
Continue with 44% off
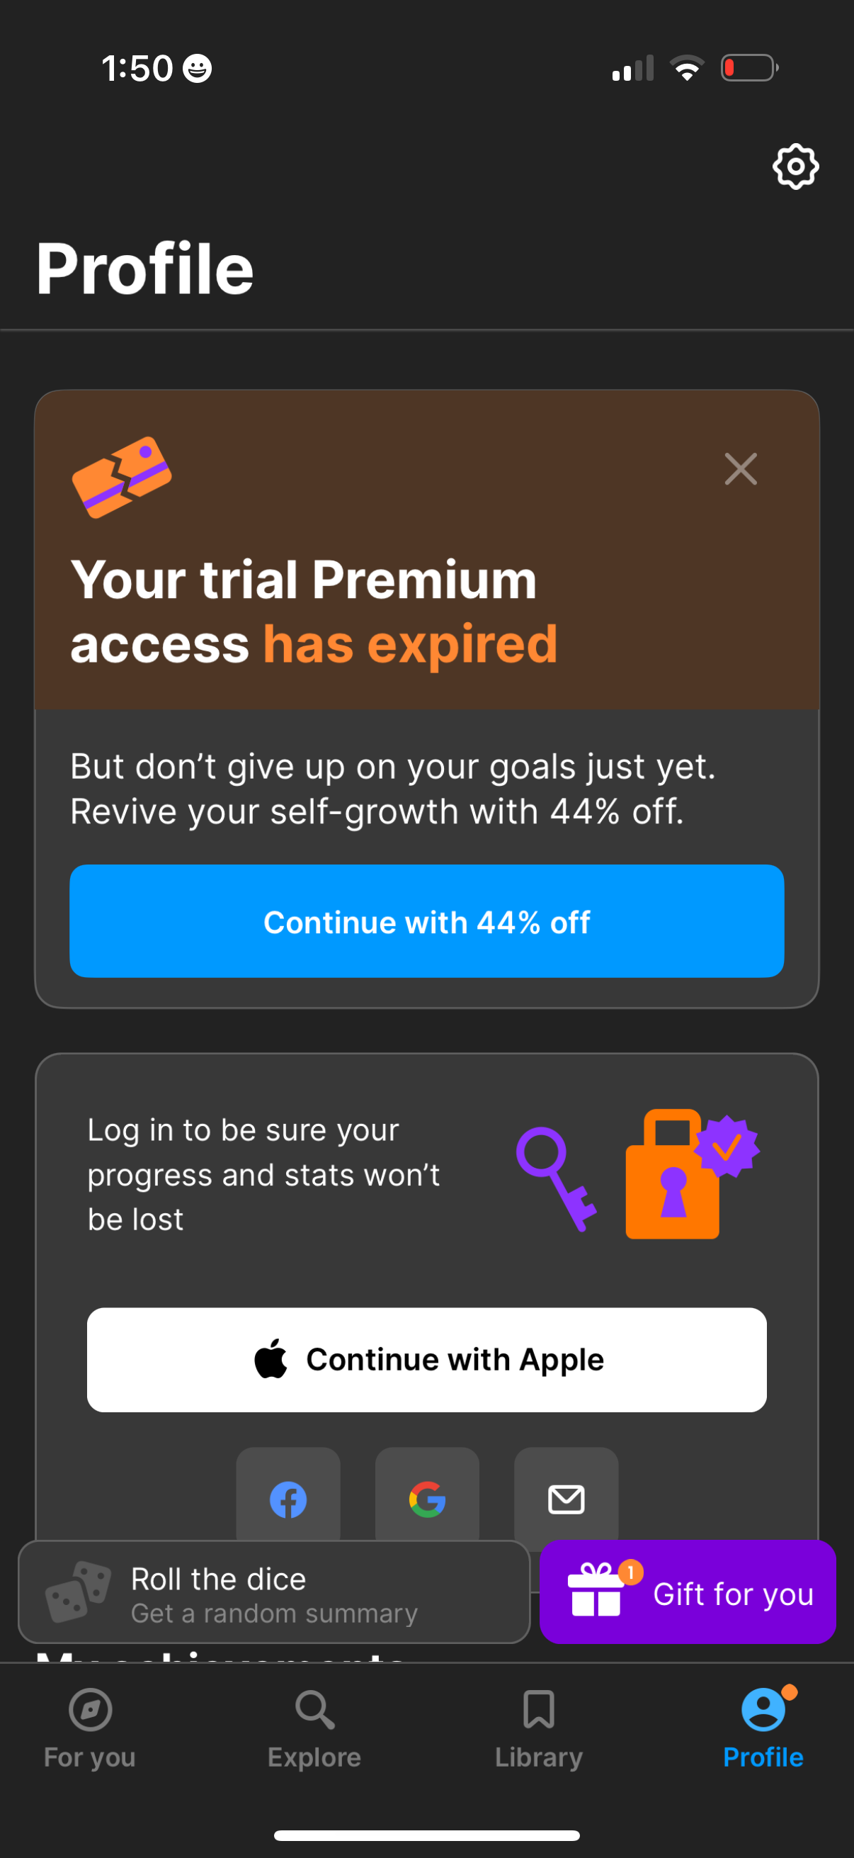426,921
